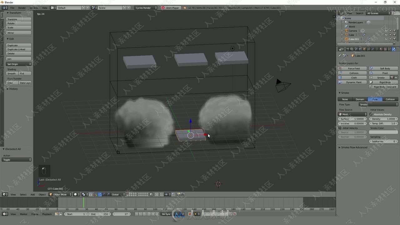Click the Duplicate Linked button

(x=19, y=49)
